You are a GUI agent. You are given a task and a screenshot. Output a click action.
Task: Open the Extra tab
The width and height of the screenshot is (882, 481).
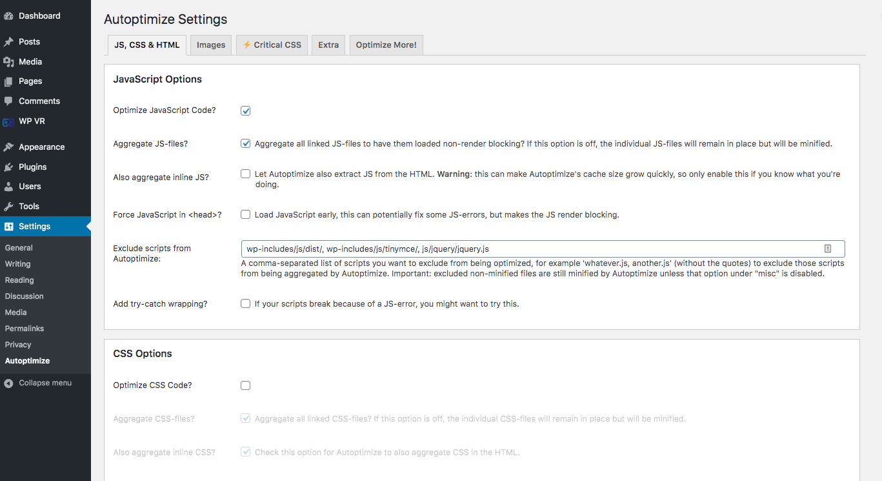328,45
